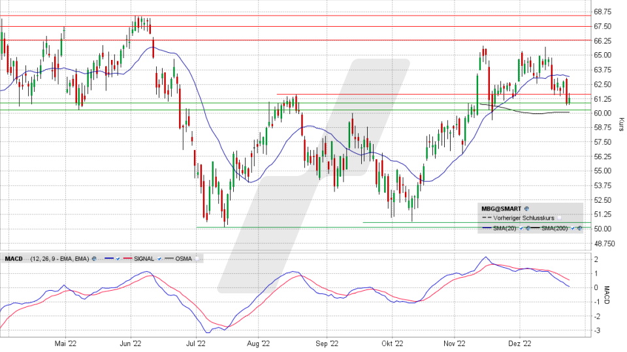Open settings icon beside SMA(200)
627x352 pixels.
click(x=579, y=228)
